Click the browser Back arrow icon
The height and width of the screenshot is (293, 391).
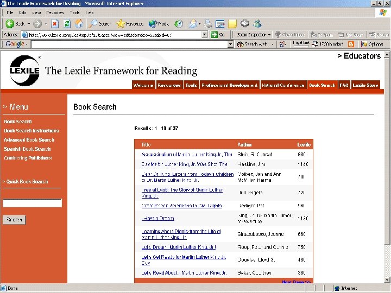[x=10, y=24]
